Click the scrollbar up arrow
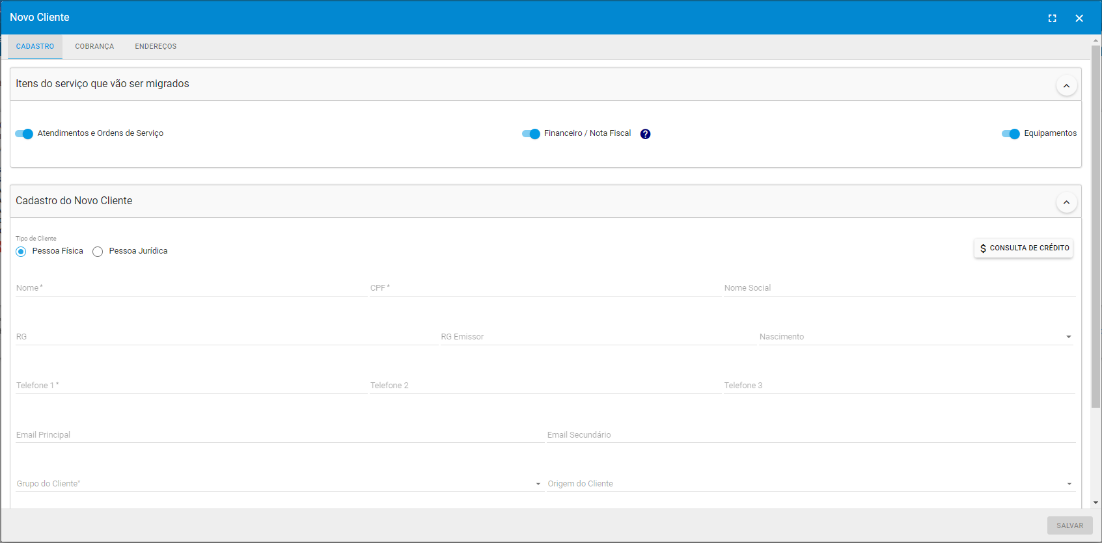The image size is (1102, 543). click(x=1096, y=40)
